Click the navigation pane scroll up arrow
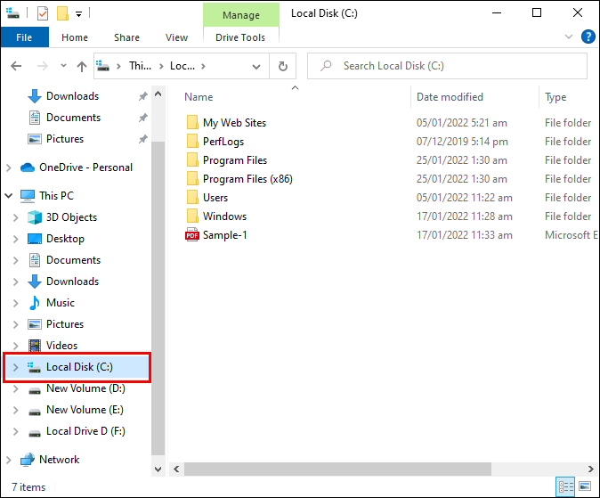600x498 pixels. coord(158,94)
